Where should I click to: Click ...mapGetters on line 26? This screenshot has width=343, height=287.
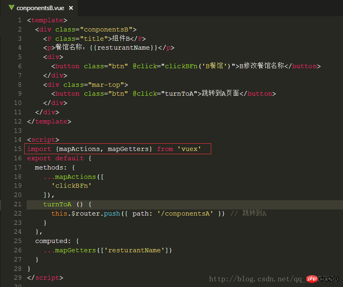click(70, 250)
